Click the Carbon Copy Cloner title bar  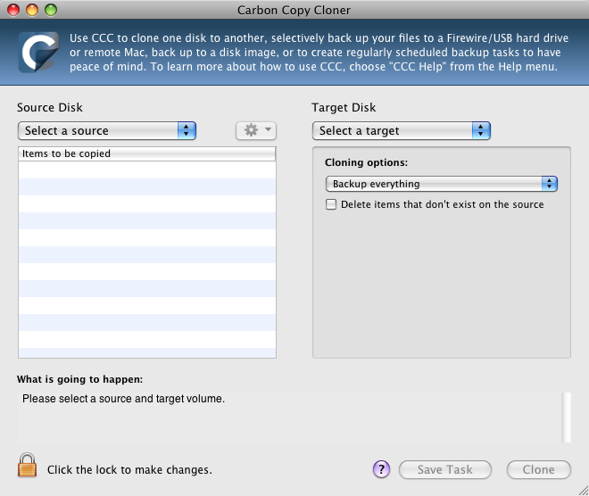pyautogui.click(x=294, y=10)
